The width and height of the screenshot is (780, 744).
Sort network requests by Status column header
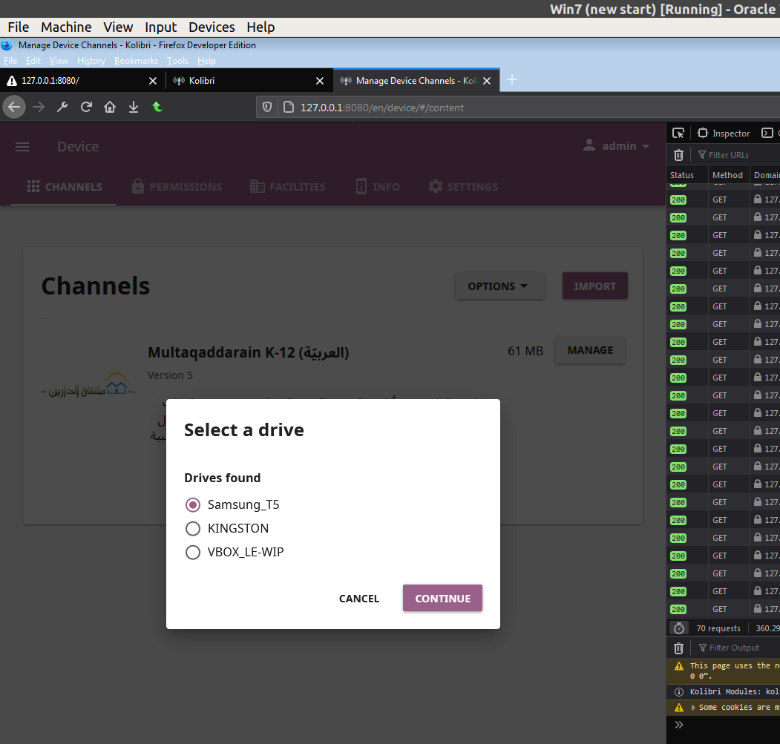(687, 175)
